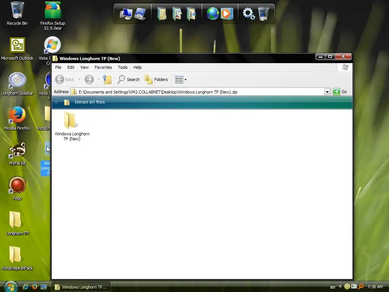Click Extract all files
Screen dimensions: 389x292
point(90,102)
